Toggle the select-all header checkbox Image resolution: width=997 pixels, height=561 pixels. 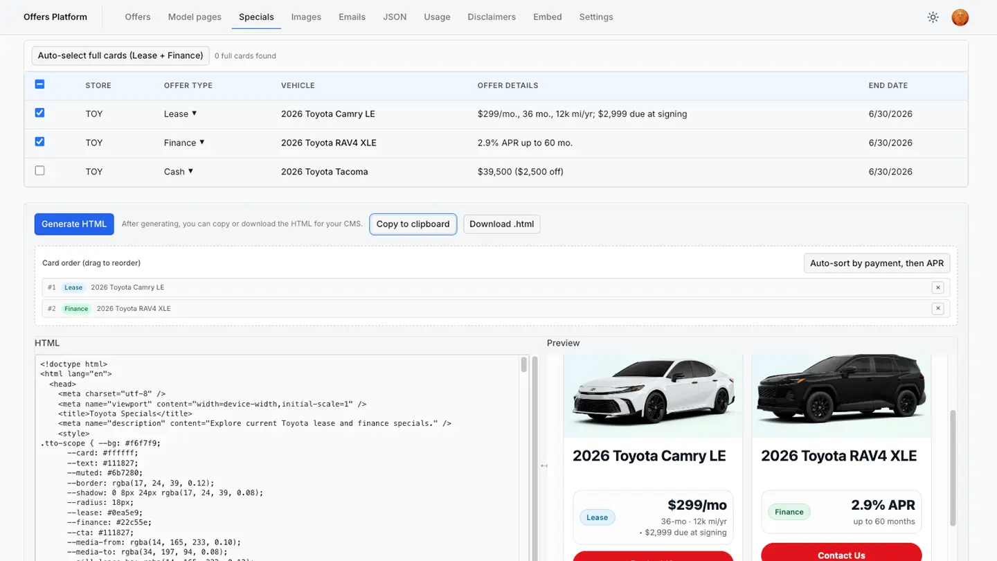(x=39, y=84)
